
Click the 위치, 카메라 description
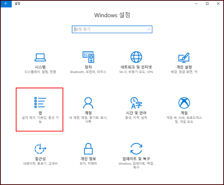tap(88, 163)
